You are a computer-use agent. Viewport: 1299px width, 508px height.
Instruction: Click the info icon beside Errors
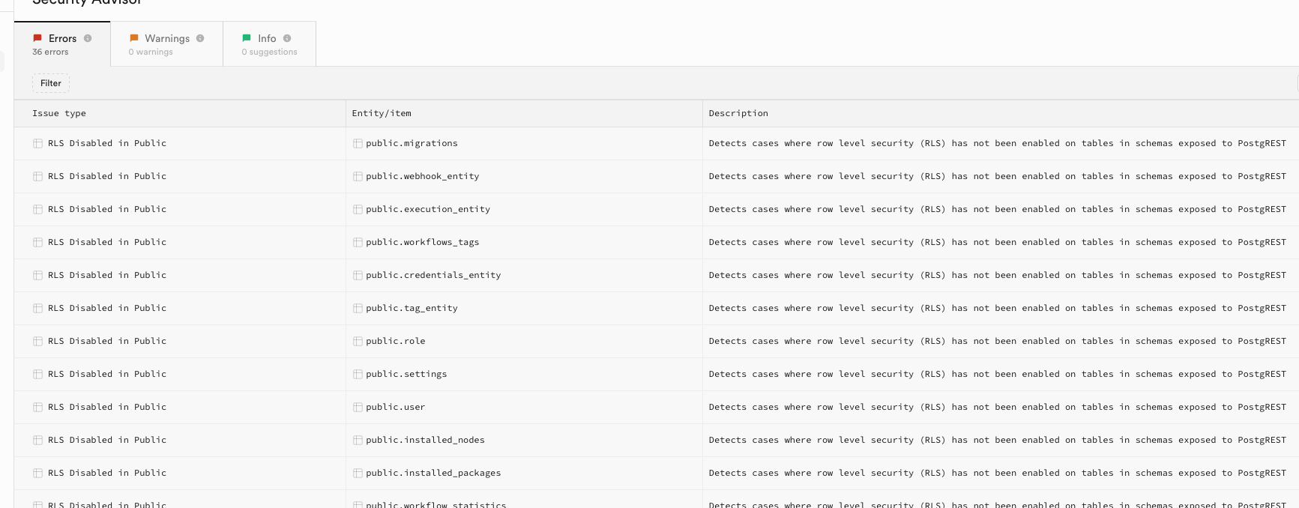pyautogui.click(x=88, y=38)
